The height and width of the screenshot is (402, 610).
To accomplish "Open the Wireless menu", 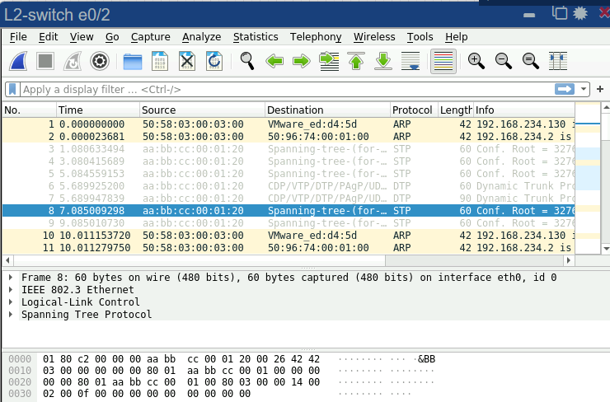I will point(374,37).
